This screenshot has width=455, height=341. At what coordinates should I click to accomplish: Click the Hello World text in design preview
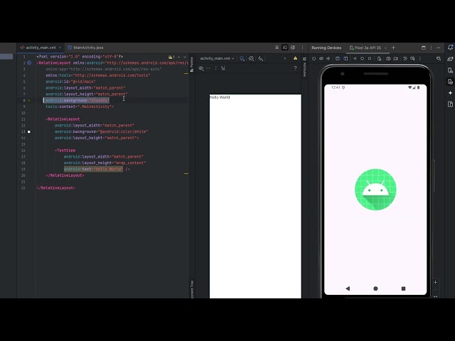click(x=220, y=97)
